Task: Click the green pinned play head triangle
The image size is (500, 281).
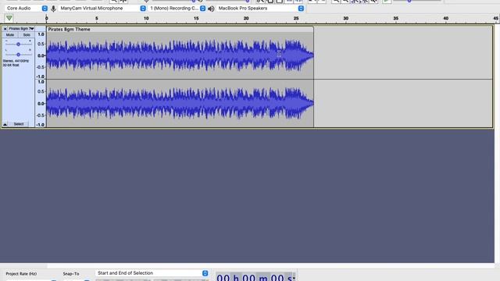Action: coord(9,18)
